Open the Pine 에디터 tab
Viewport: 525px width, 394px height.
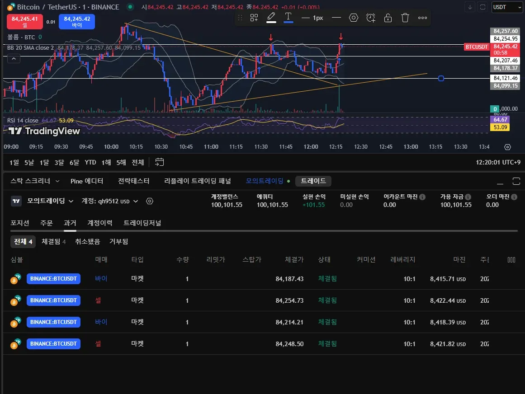click(87, 181)
